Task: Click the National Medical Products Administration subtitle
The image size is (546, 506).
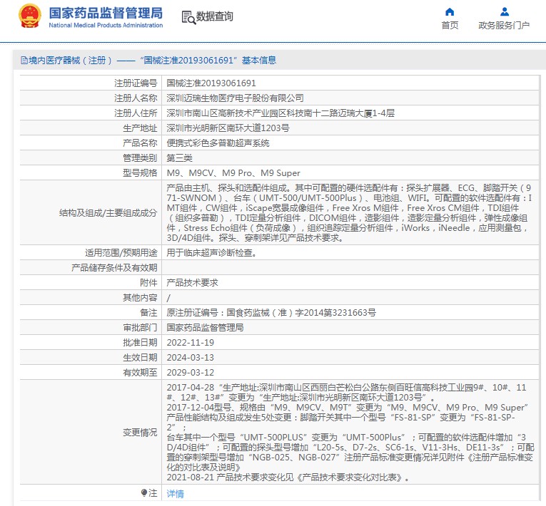Action: pyautogui.click(x=106, y=26)
